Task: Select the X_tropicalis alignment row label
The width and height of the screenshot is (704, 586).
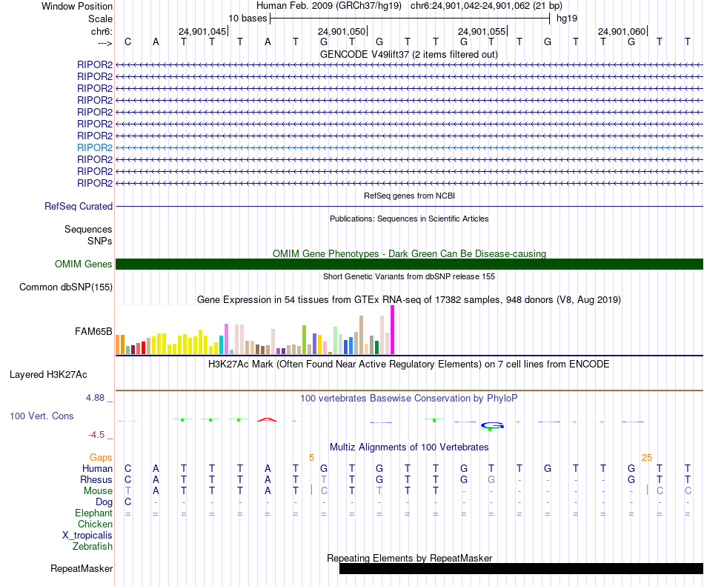Action: pos(87,536)
